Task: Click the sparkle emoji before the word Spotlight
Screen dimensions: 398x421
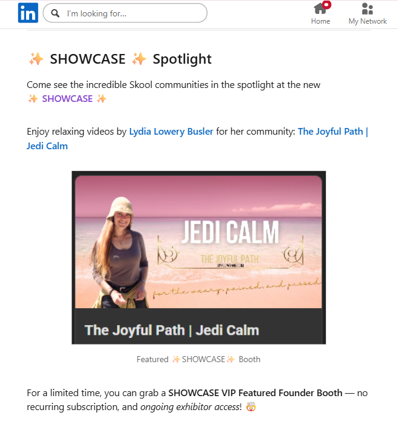Action: (140, 59)
